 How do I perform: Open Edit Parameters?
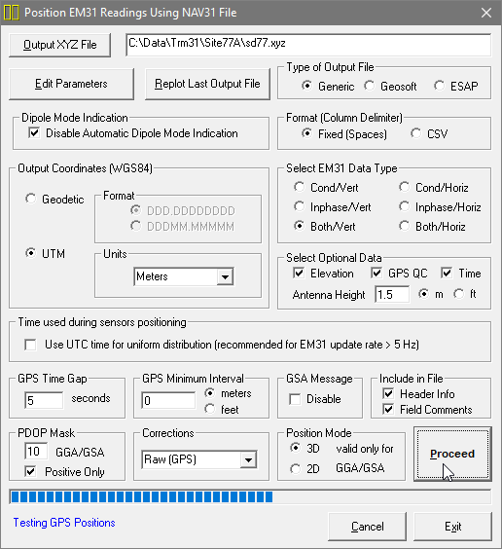(x=71, y=84)
